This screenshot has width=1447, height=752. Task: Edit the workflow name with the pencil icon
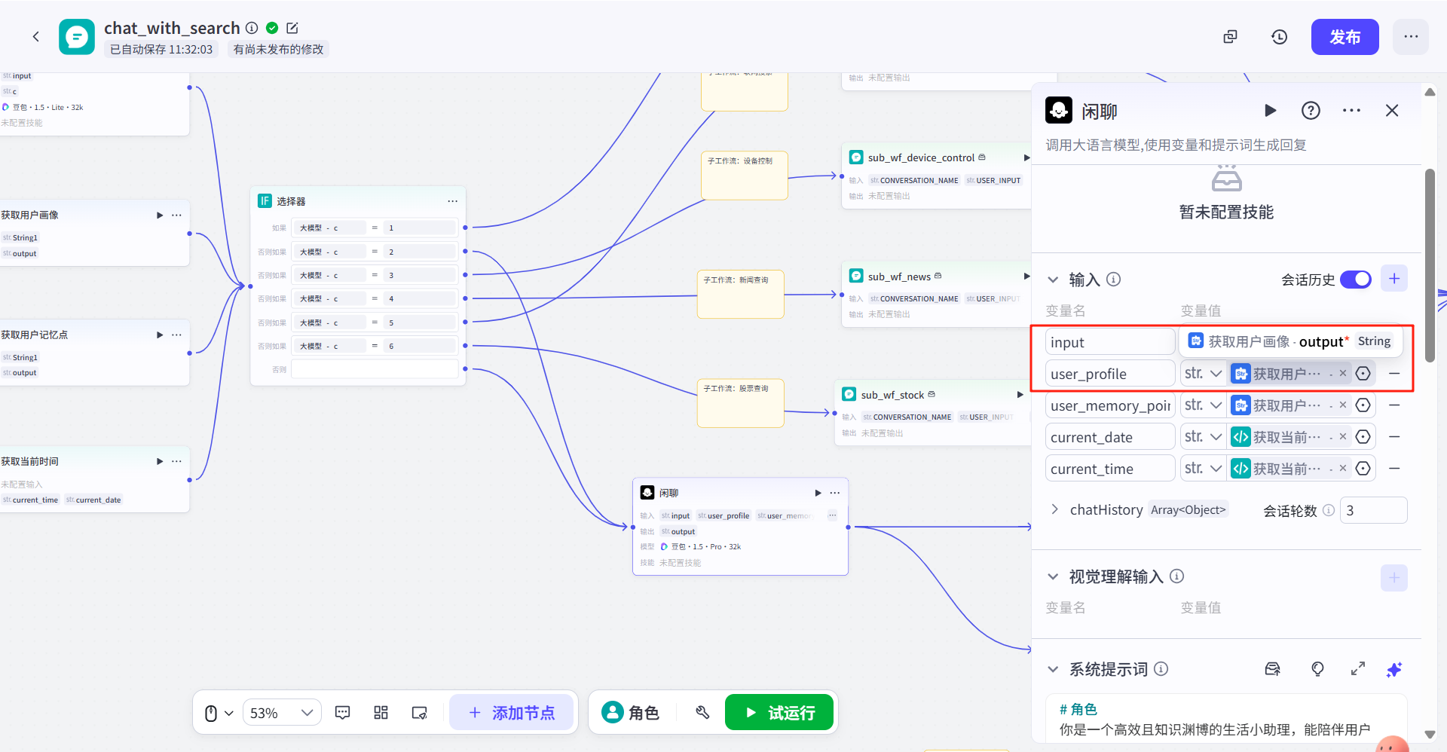click(x=292, y=28)
